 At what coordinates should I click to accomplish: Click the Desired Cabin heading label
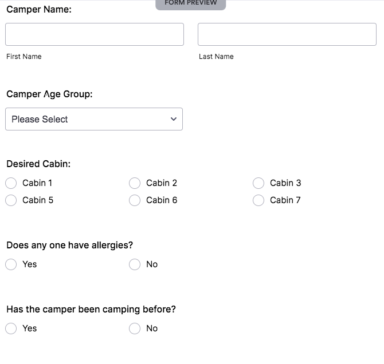click(x=38, y=164)
